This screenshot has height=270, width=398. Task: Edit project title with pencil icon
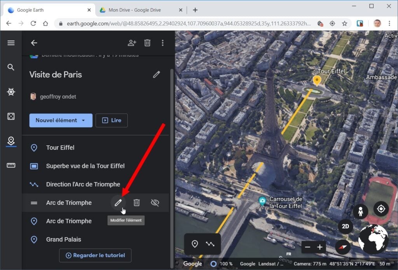tap(157, 74)
